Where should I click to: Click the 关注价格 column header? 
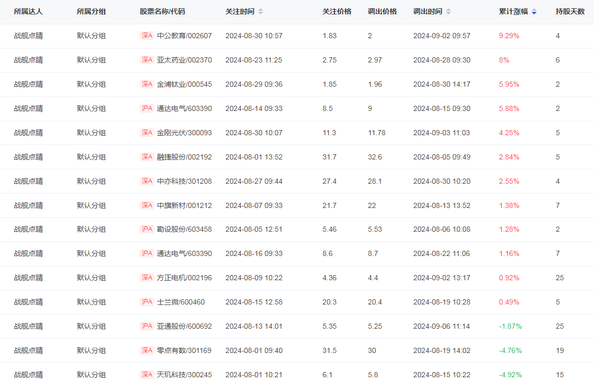[x=337, y=12]
